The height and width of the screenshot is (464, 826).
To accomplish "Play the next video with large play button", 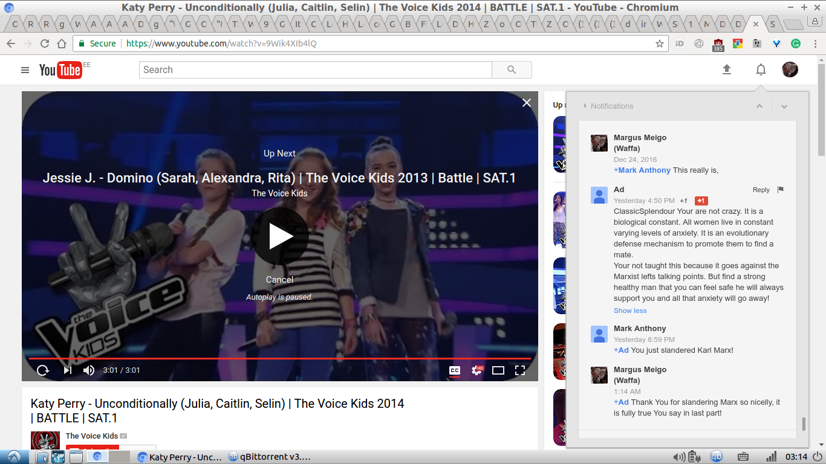I will (x=280, y=236).
